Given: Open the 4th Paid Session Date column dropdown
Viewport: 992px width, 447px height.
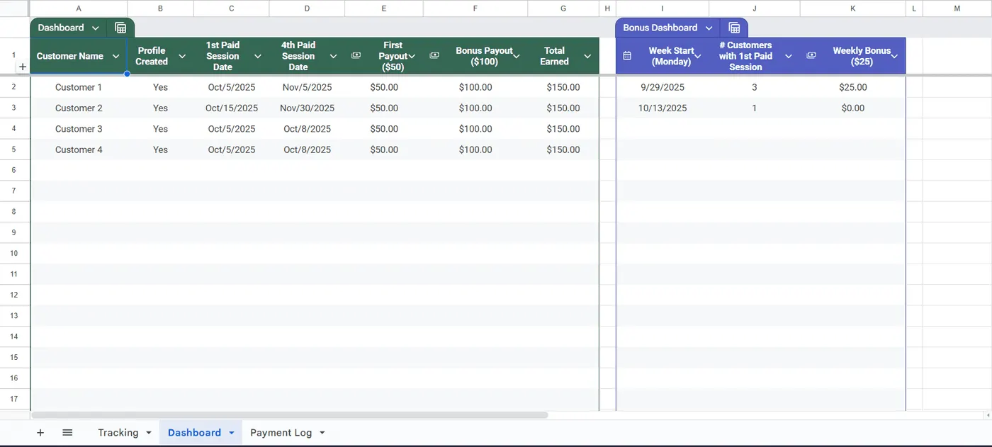Looking at the screenshot, I should 334,56.
